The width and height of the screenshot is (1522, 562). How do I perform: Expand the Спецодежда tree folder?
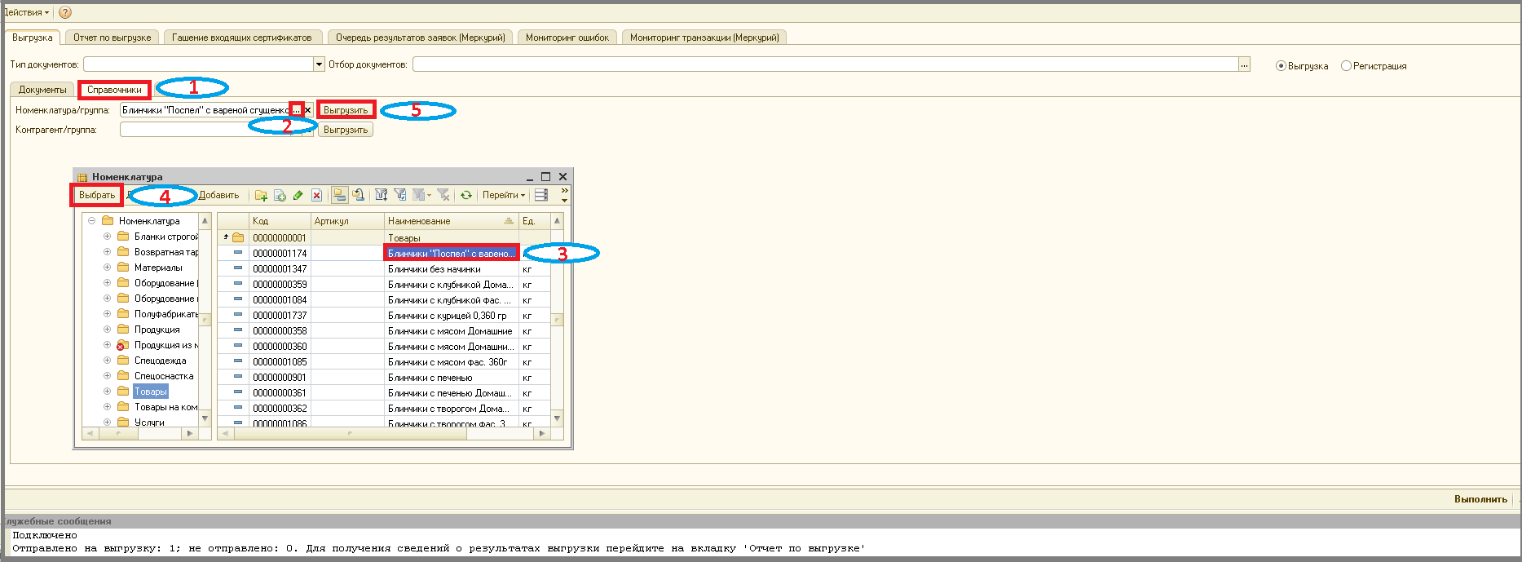(107, 361)
